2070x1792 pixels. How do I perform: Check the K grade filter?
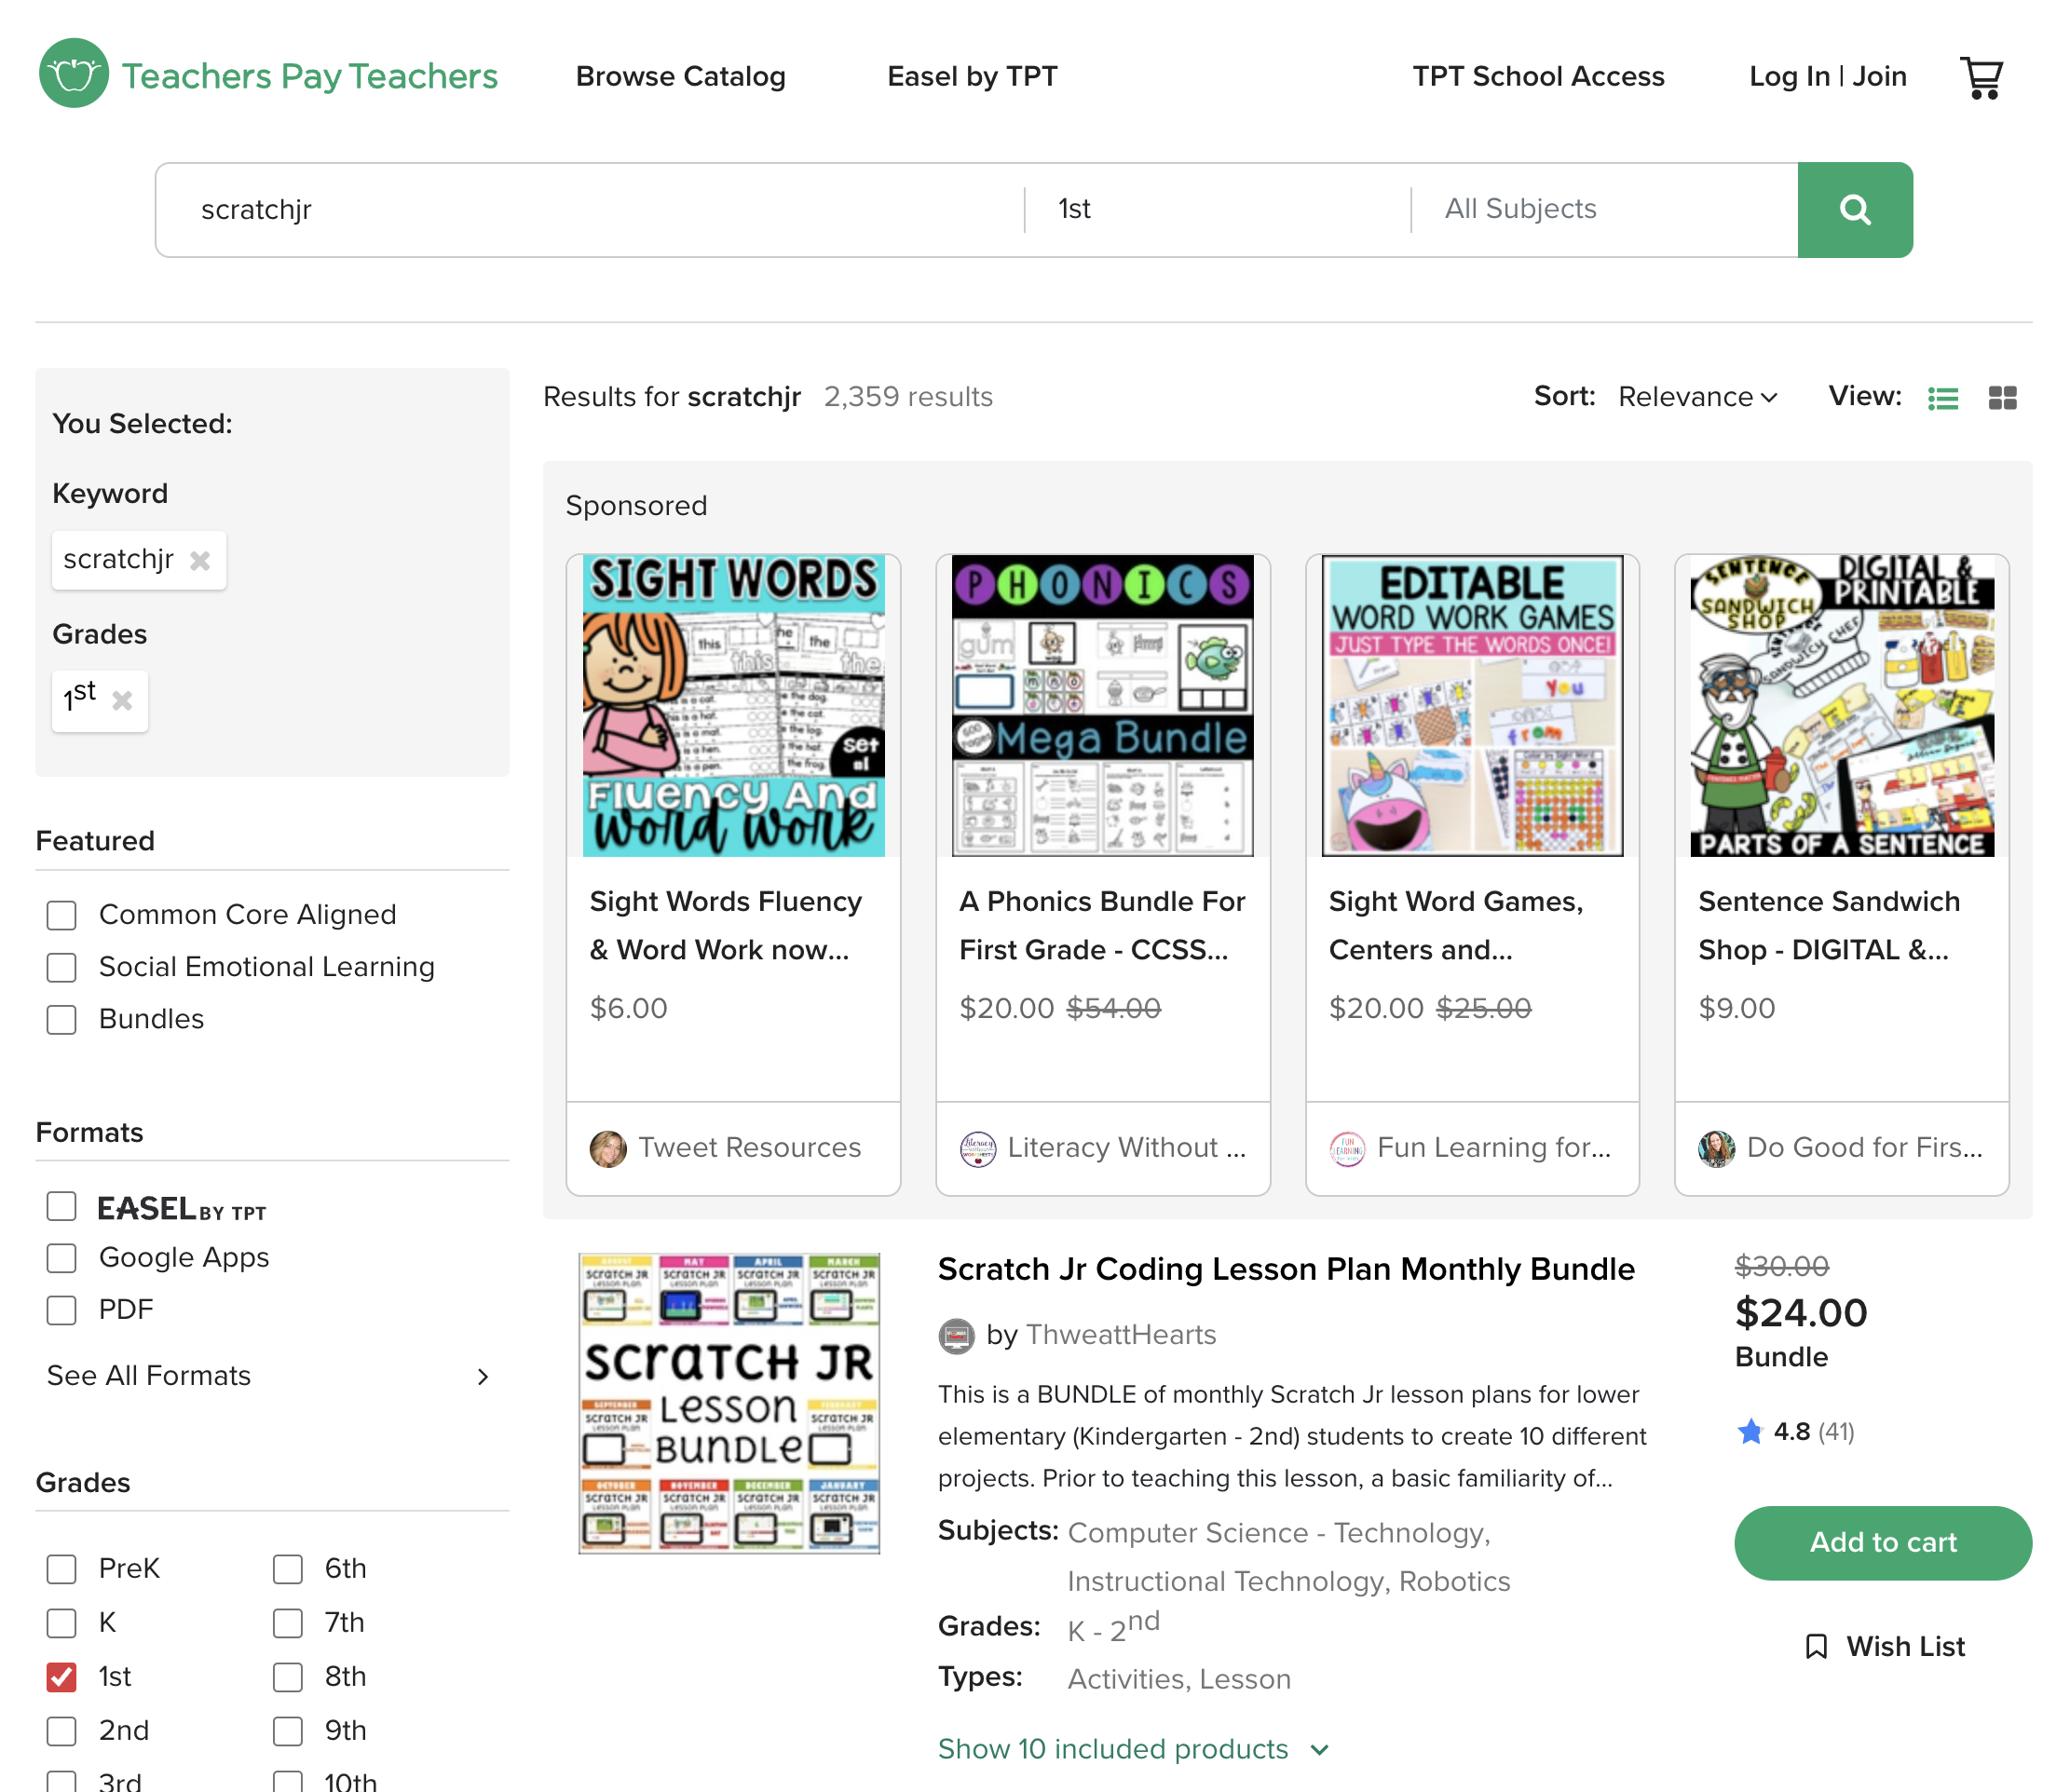(x=62, y=1623)
